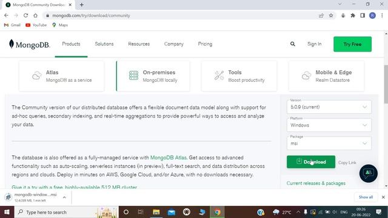This screenshot has height=218, width=388.
Task: Open the MongoDB Atlas link
Action: pos(169,157)
